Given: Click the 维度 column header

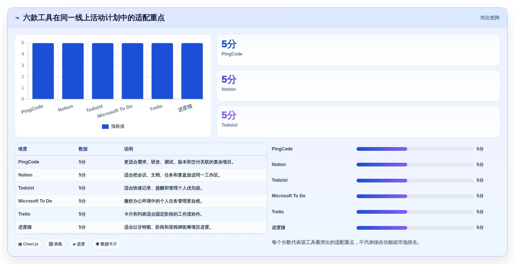Looking at the screenshot, I should click(x=23, y=149).
